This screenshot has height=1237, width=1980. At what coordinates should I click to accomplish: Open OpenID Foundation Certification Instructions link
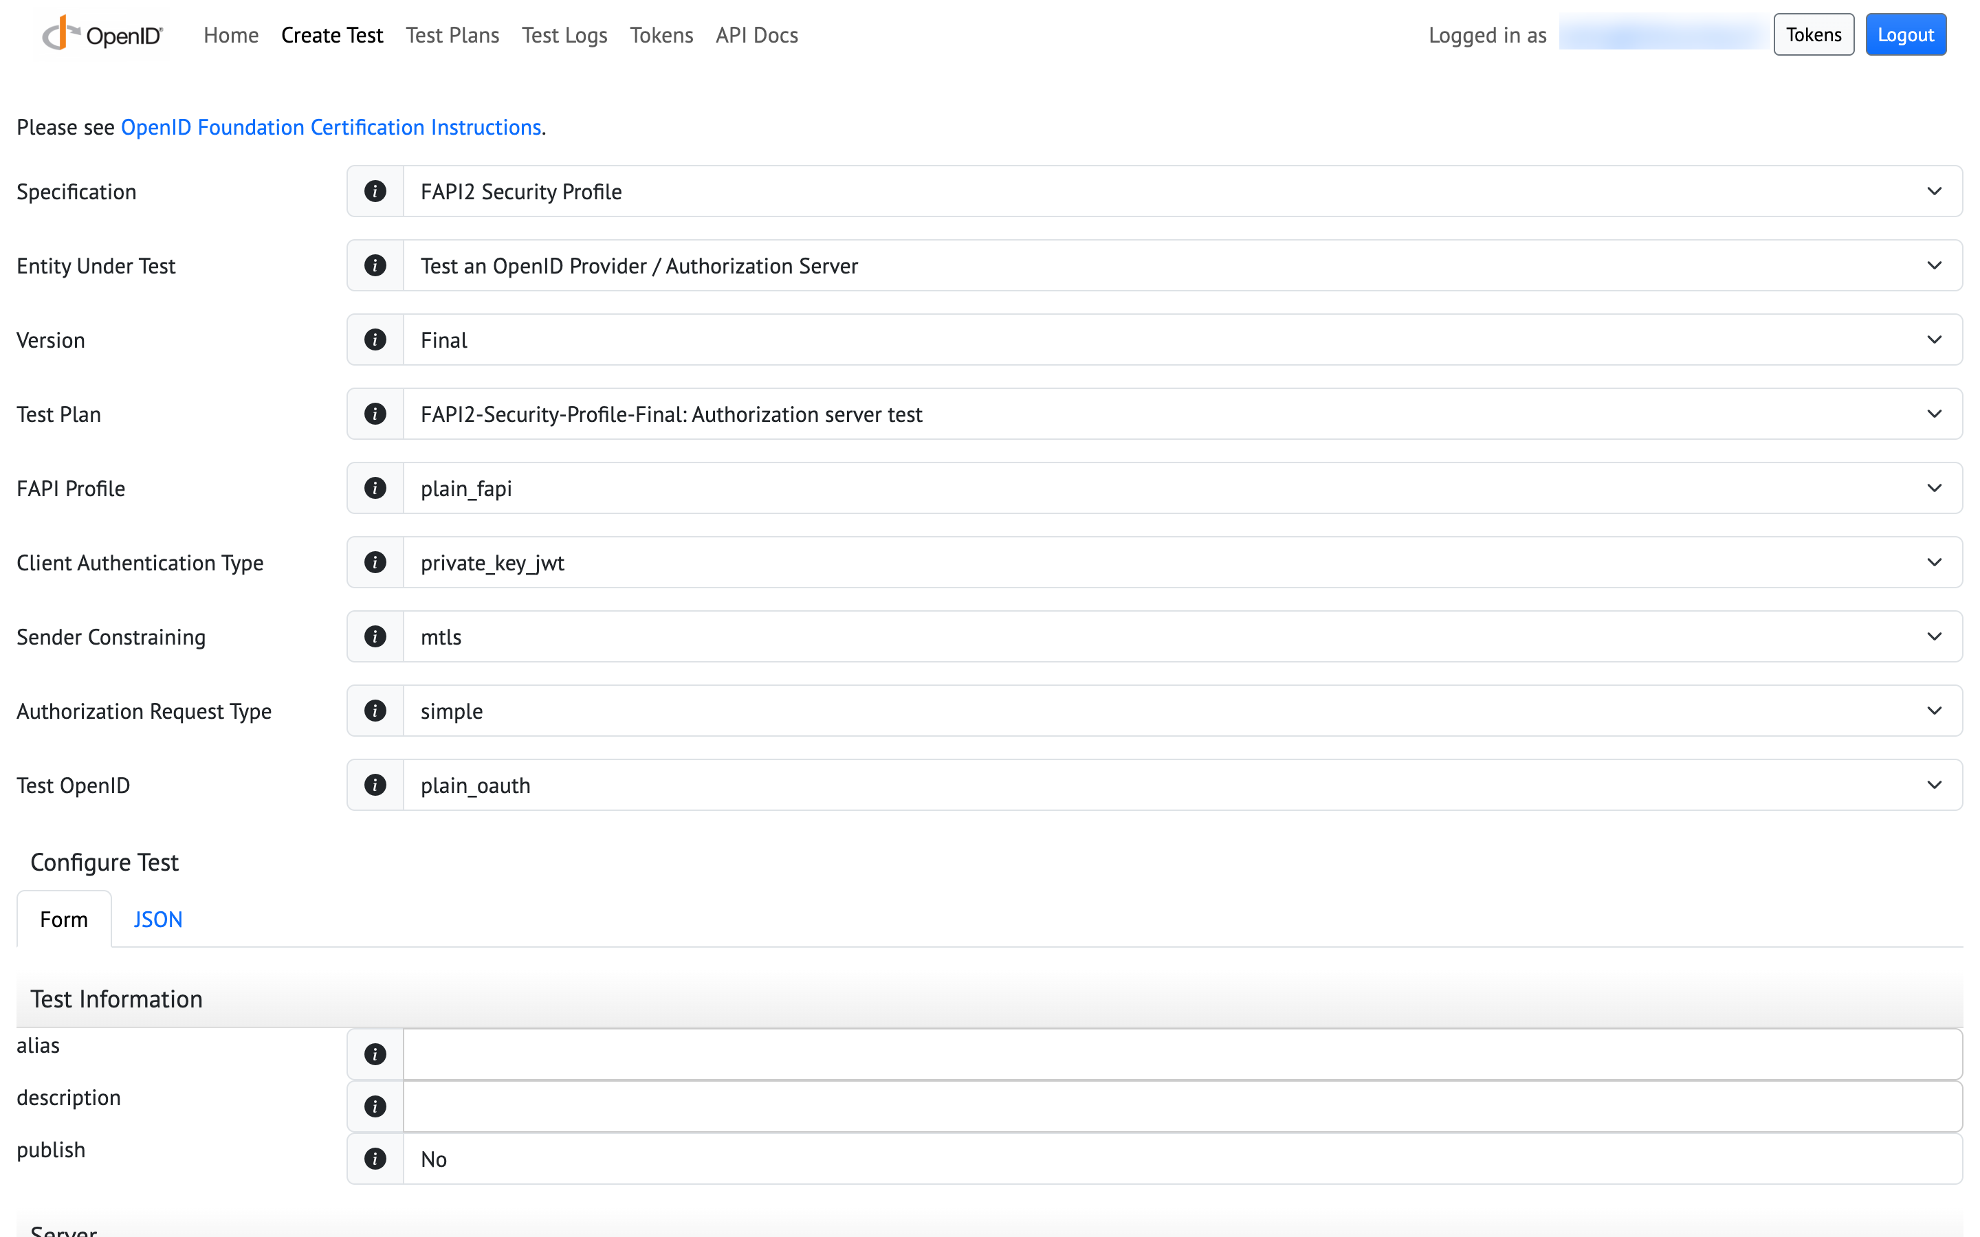point(331,128)
